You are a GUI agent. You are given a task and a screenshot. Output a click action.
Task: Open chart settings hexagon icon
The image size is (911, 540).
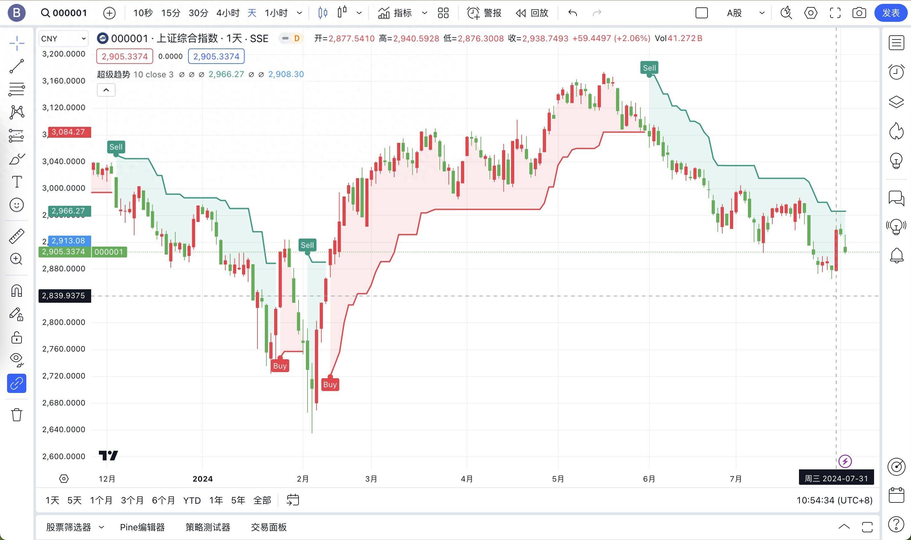click(811, 13)
